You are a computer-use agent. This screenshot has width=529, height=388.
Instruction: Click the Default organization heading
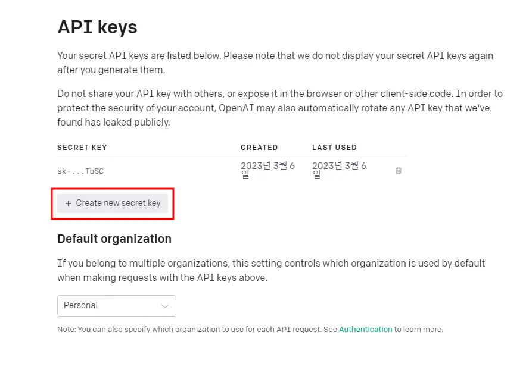(114, 239)
